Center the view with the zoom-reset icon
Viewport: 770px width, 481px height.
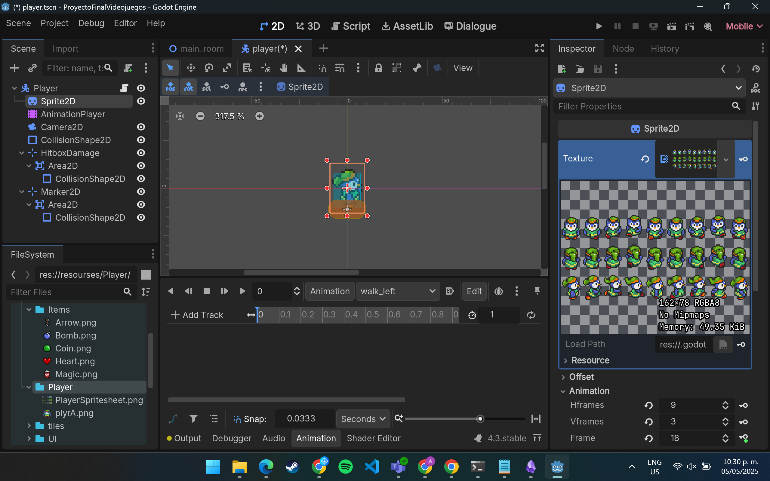point(180,116)
